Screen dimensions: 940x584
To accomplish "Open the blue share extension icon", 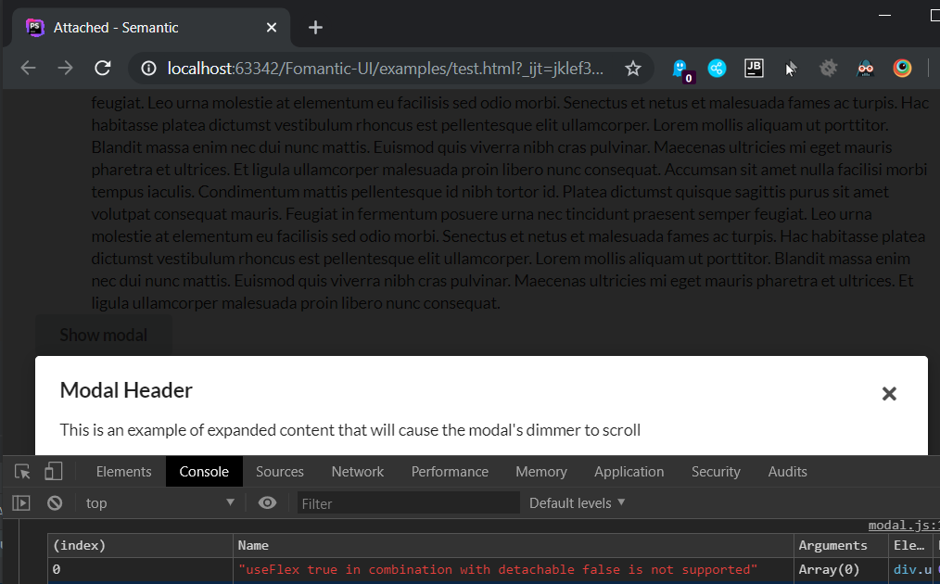I will 717,69.
